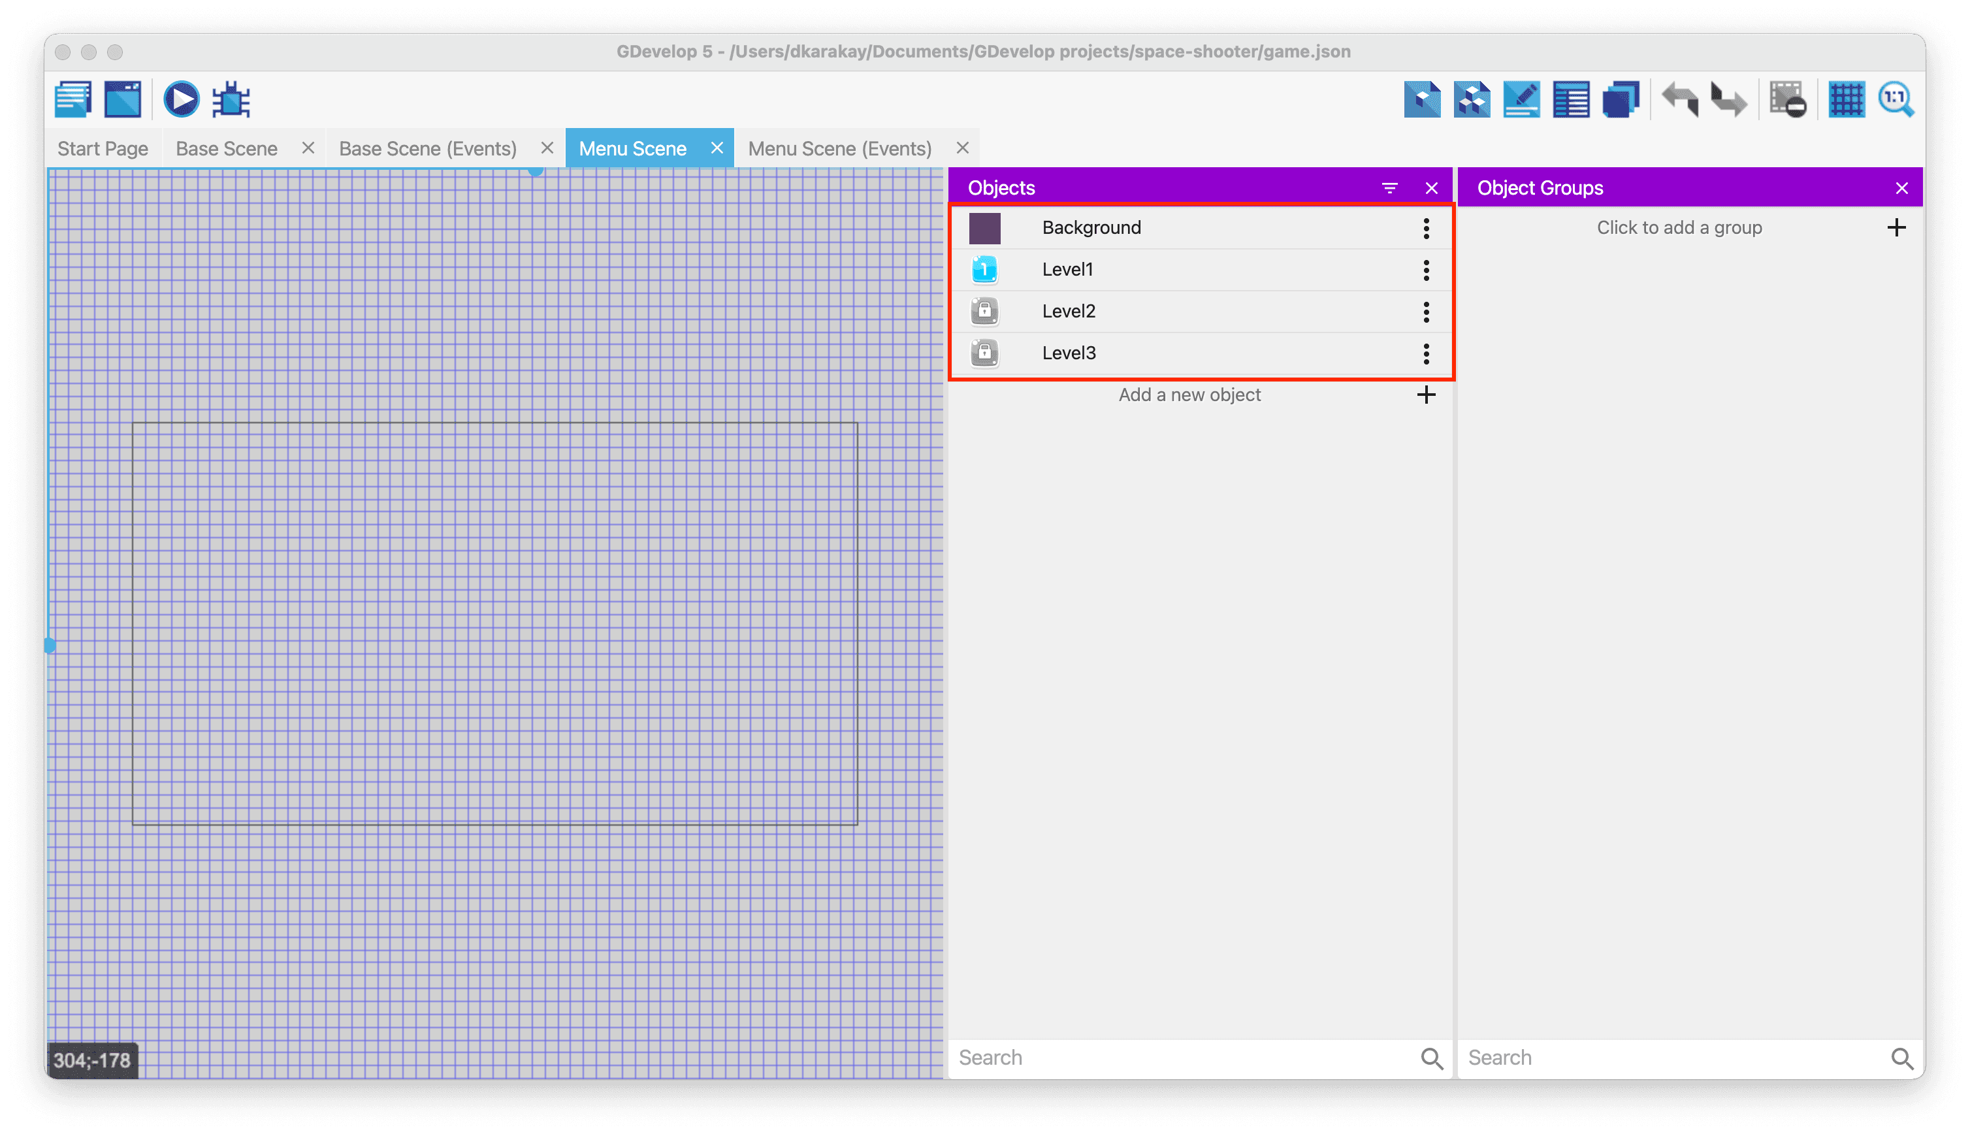Screen dimensions: 1970x1134
Task: Click to add a group
Action: click(1679, 228)
